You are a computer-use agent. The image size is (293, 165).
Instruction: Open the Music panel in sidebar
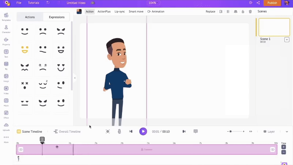tap(6, 102)
